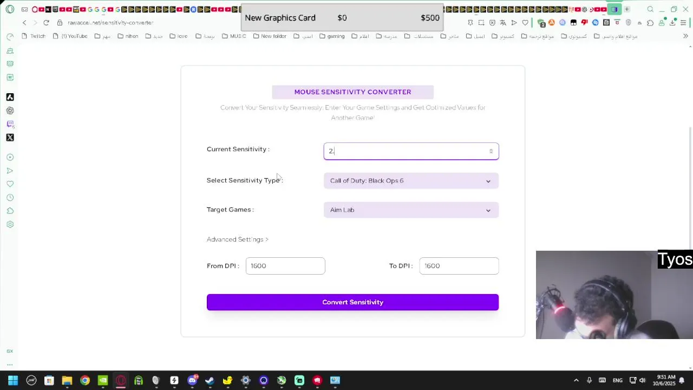Screen dimensions: 693x390
Task: Open Twitch in Opera sidebar
Action: tap(10, 124)
